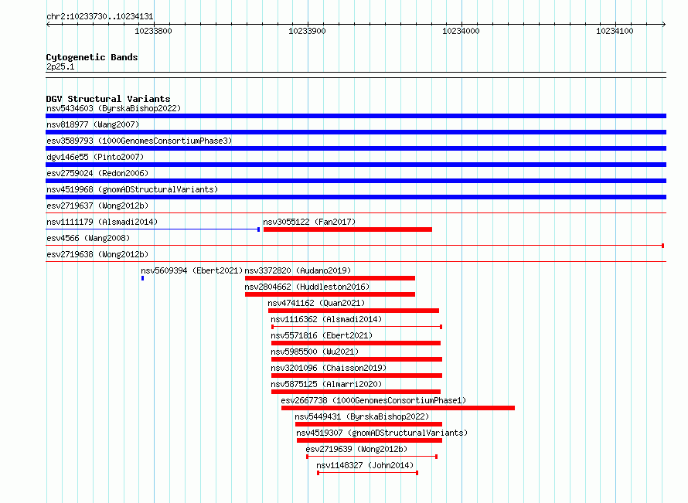Click esv2719638 (Wong2012b) variant label
This screenshot has height=503, width=688.
(97, 254)
